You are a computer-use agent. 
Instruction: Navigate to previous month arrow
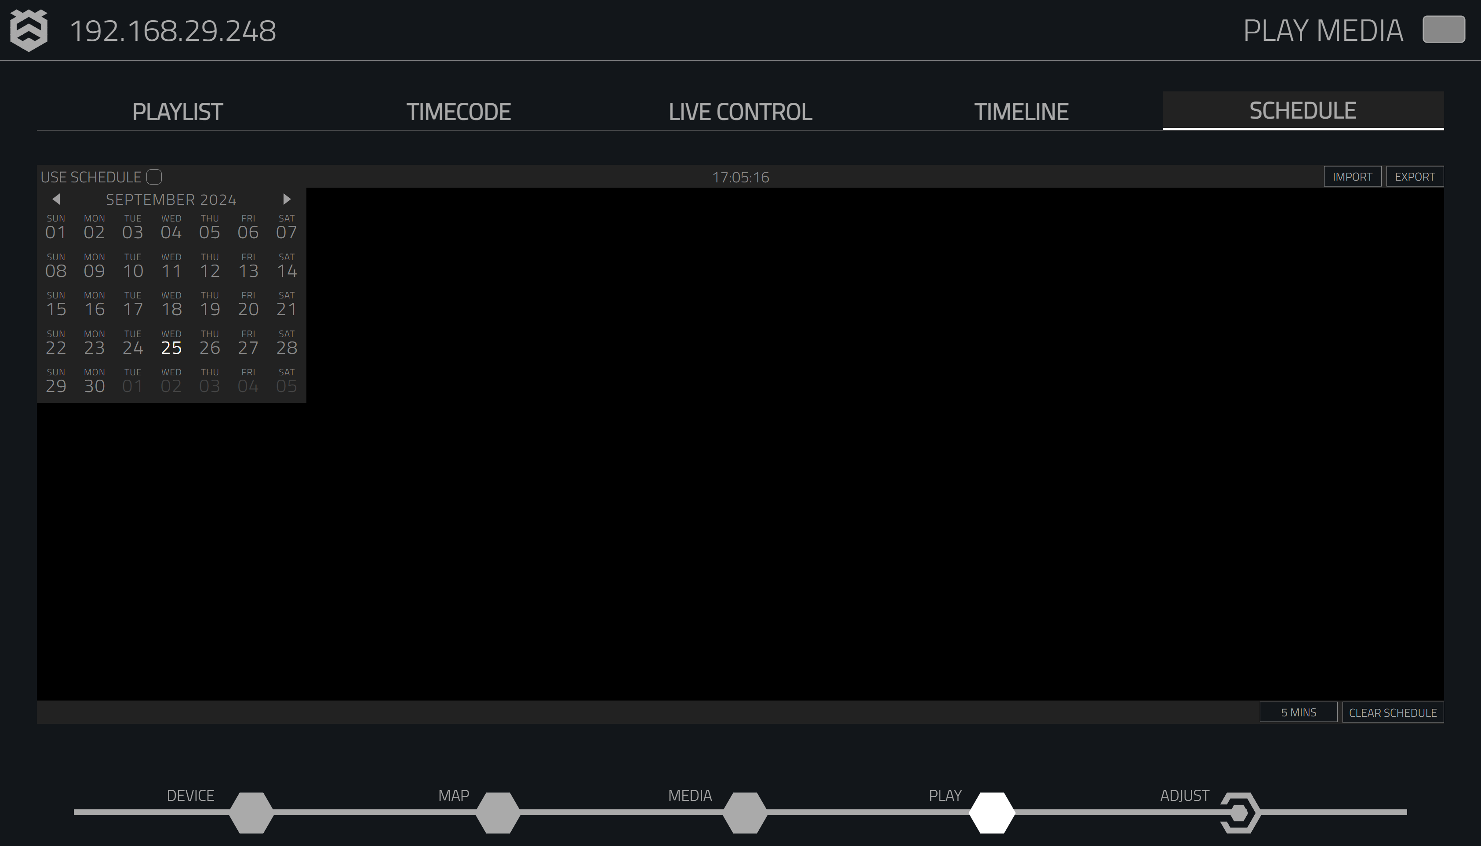click(56, 198)
